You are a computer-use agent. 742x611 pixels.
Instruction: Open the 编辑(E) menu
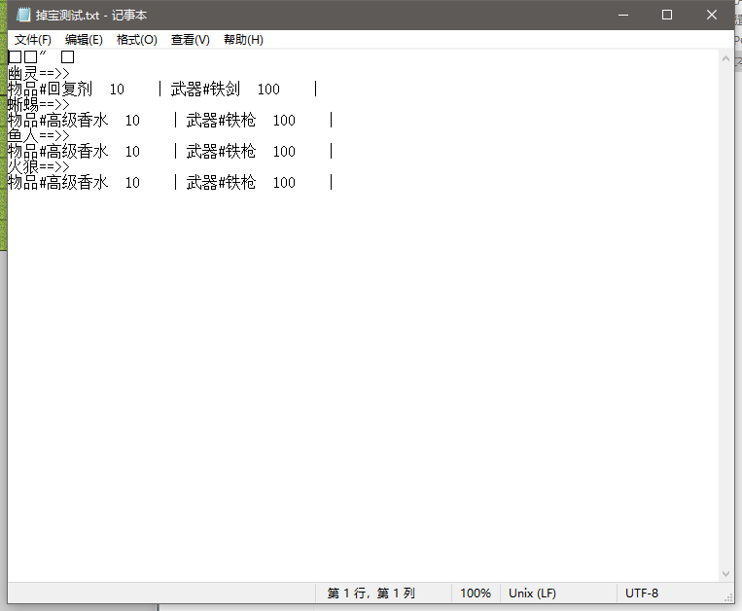(x=84, y=40)
